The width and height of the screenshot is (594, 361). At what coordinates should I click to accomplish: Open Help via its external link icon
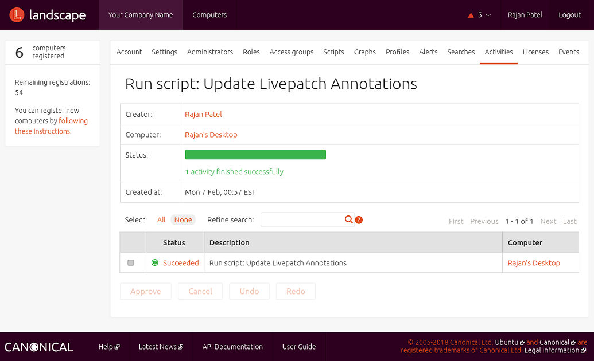click(x=117, y=346)
